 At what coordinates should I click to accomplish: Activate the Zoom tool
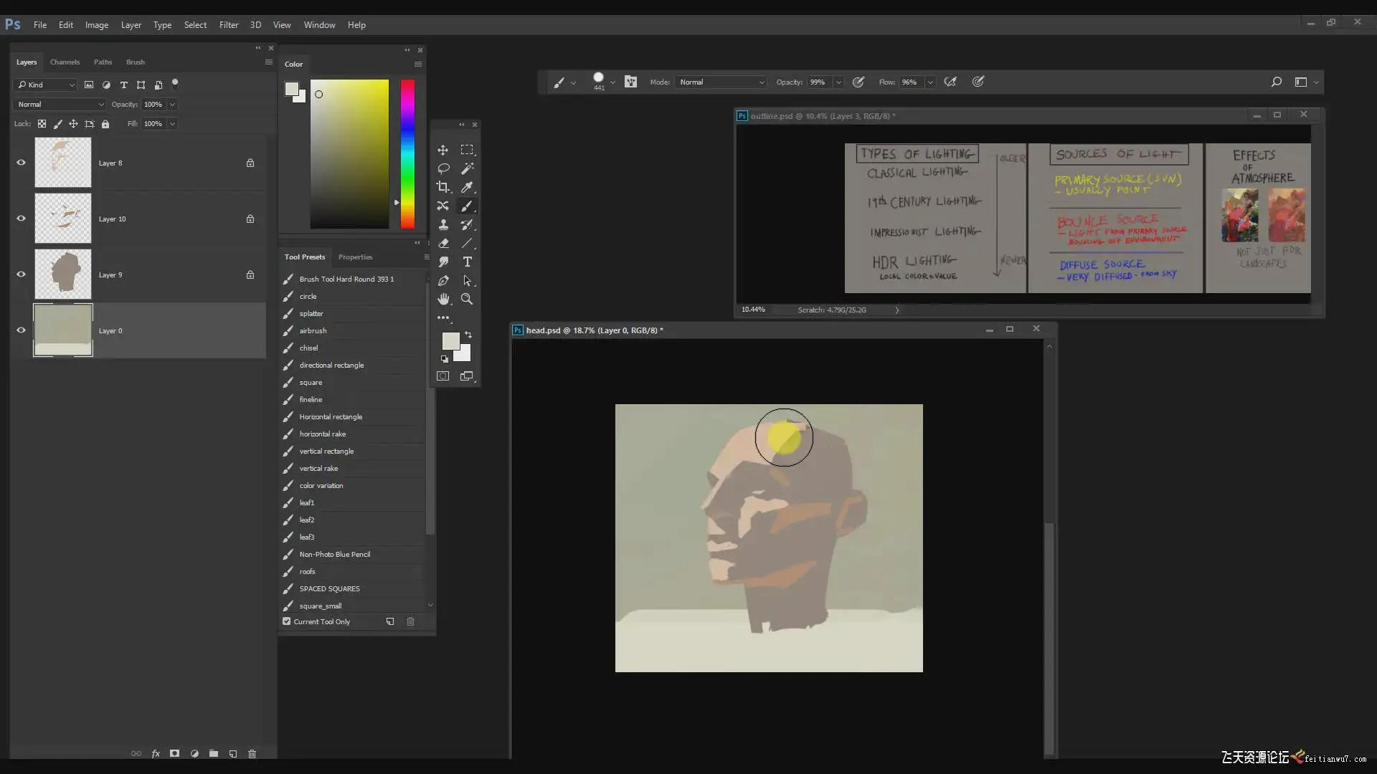coord(467,299)
